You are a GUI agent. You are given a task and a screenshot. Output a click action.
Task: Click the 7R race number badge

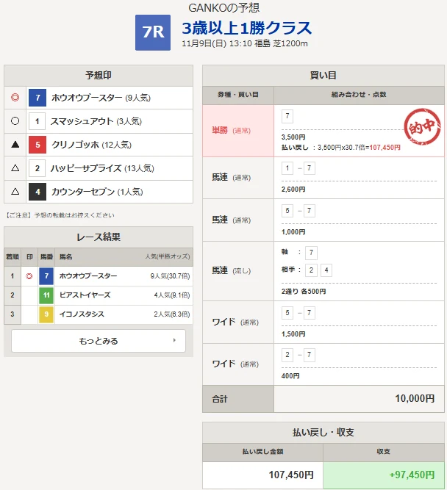click(x=153, y=33)
